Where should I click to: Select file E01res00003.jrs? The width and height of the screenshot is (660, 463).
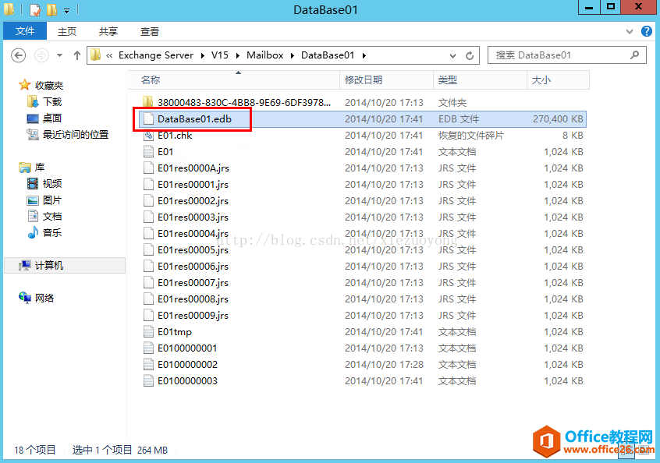193,217
